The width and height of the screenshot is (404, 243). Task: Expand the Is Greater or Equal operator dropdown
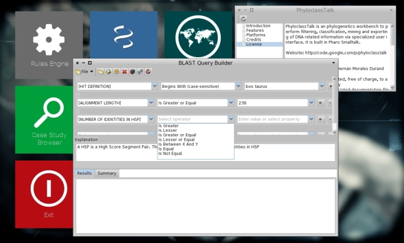[231, 103]
